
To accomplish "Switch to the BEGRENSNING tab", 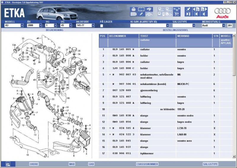I will (x=55, y=30).
